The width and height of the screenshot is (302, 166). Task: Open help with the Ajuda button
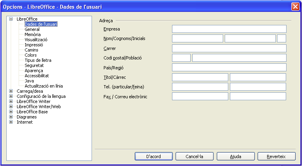point(235,156)
